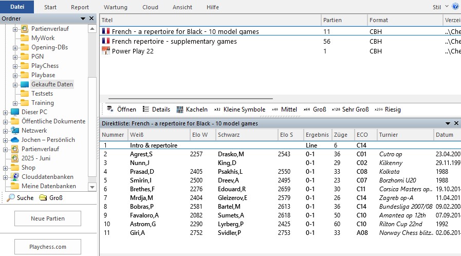Click the Suche magnifier icon

tap(11, 198)
